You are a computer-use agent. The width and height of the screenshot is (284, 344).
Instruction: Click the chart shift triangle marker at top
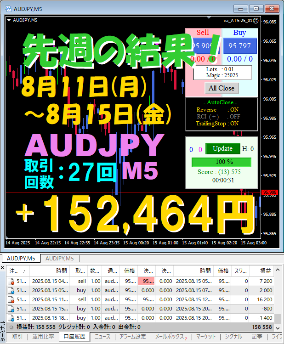click(209, 18)
